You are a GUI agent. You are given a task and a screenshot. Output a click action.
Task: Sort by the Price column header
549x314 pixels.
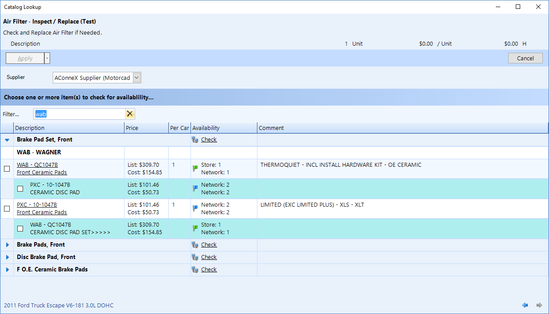point(146,128)
